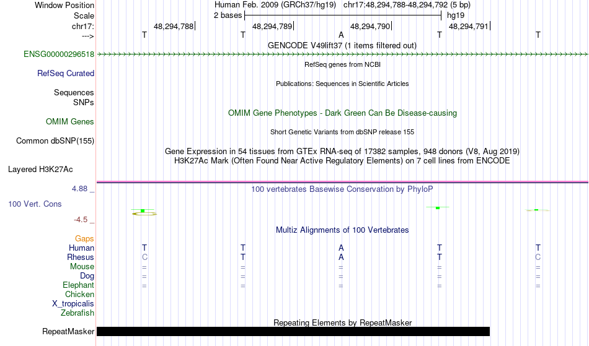Click the Mouse row equals sign under the A base
589x346 pixels.
pos(341,267)
